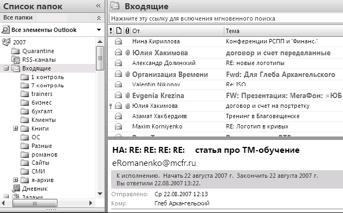This screenshot has height=213, width=343.
Task: Click sender address eRomanenko@mcfr.ru
Action: pyautogui.click(x=154, y=163)
